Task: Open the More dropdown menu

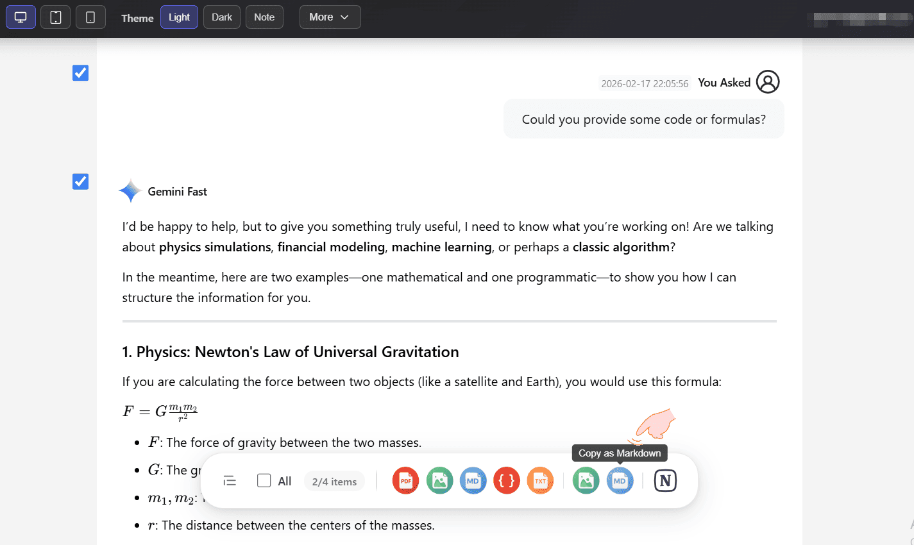Action: 330,17
